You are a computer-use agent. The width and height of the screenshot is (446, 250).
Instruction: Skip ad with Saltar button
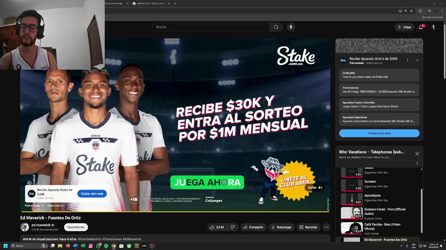point(315,187)
